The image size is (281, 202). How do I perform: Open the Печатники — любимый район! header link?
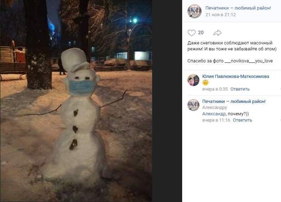pos(238,8)
